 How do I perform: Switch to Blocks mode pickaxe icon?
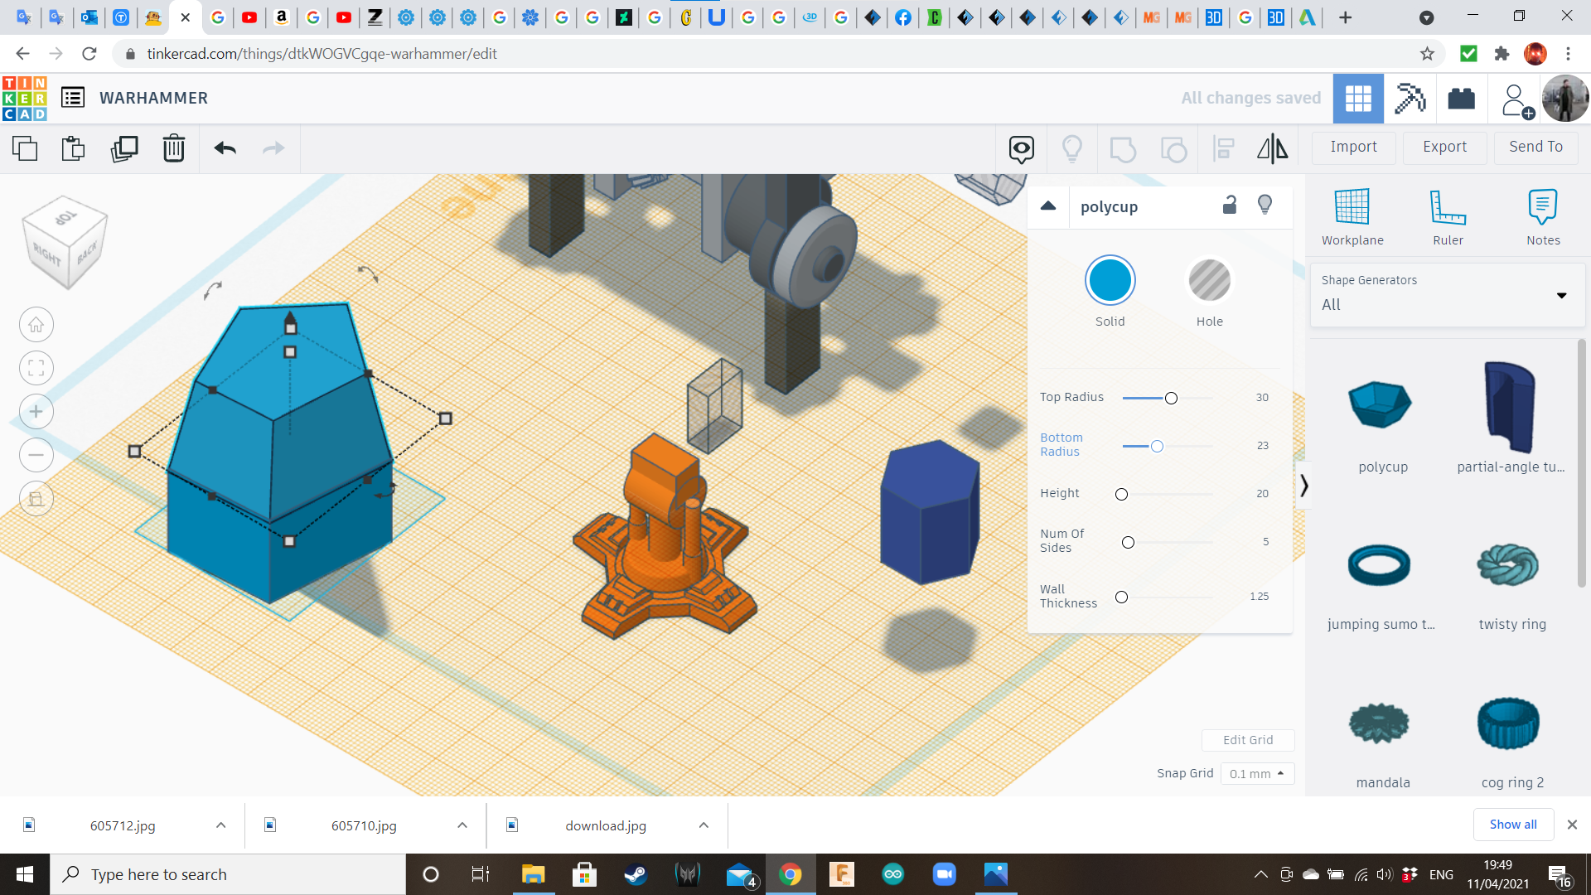[x=1409, y=99]
